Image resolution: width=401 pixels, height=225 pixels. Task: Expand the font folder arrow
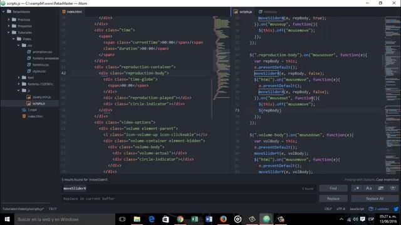18,77
